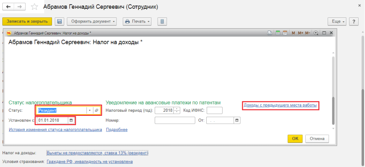This screenshot has height=167, width=365.
Task: Open the calendar icon in dialog titlebar
Action: pyautogui.click(x=285, y=33)
